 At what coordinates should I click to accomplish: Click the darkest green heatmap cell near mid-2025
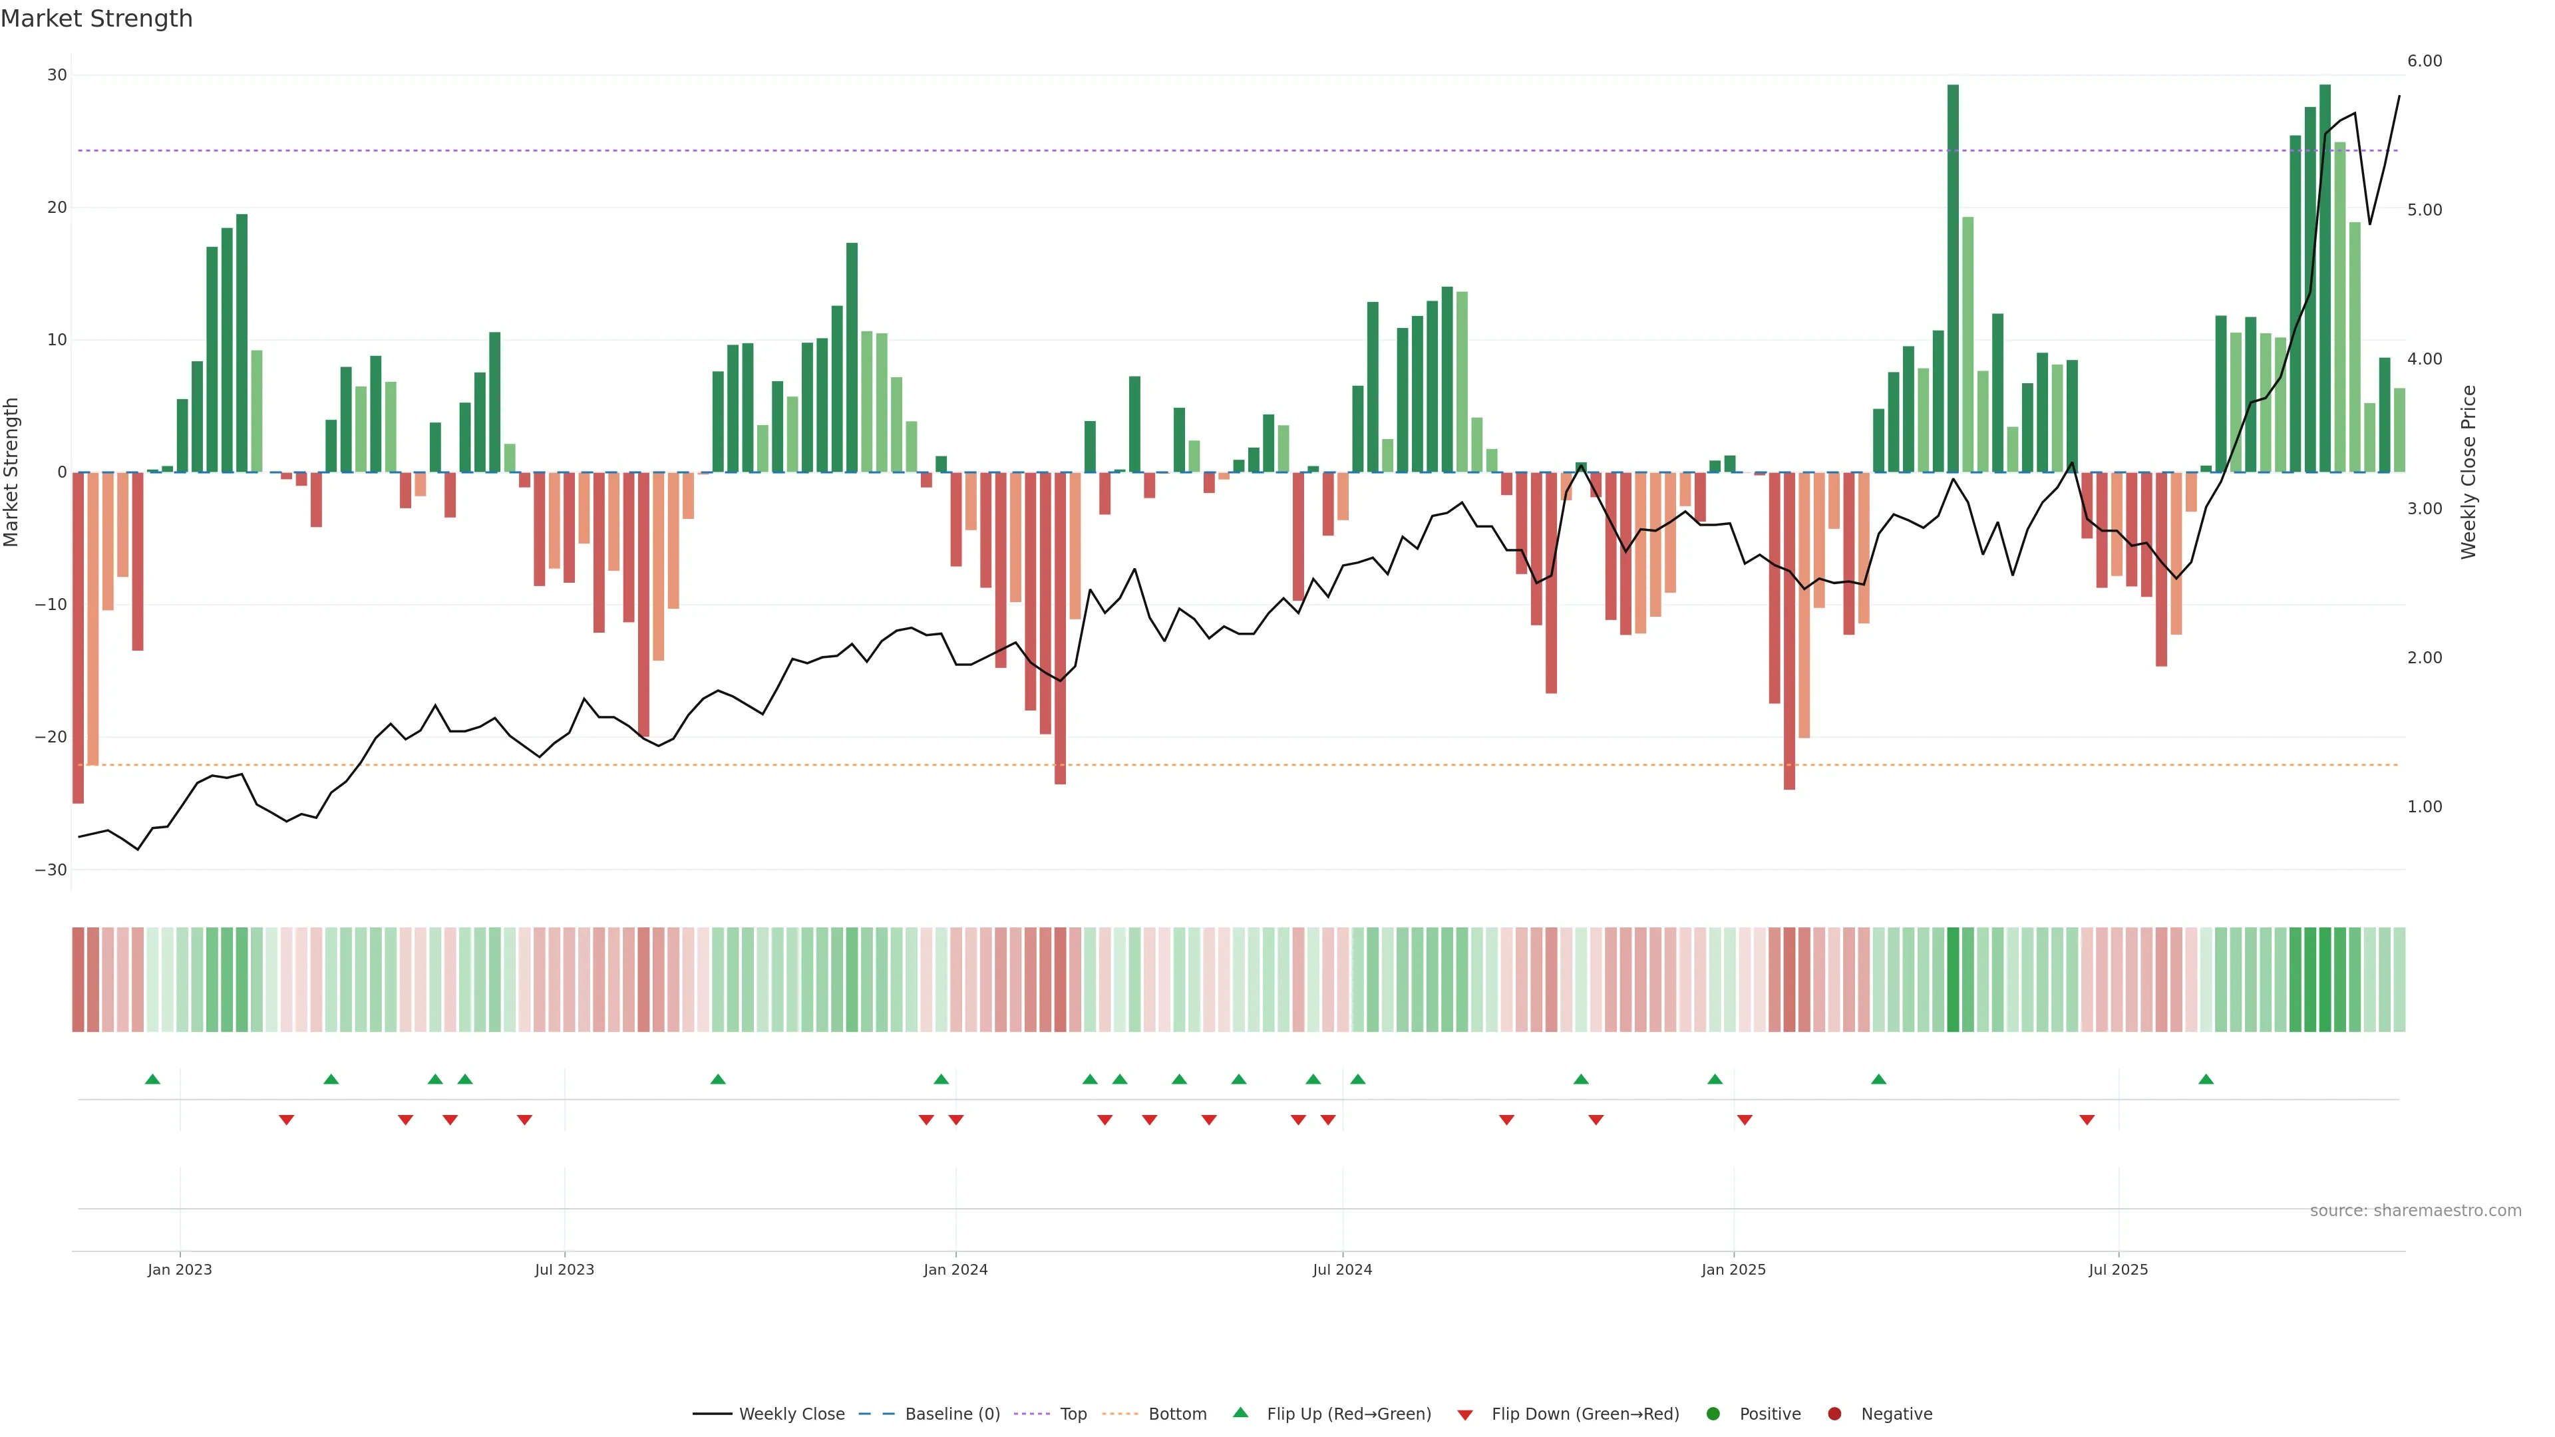1953,980
